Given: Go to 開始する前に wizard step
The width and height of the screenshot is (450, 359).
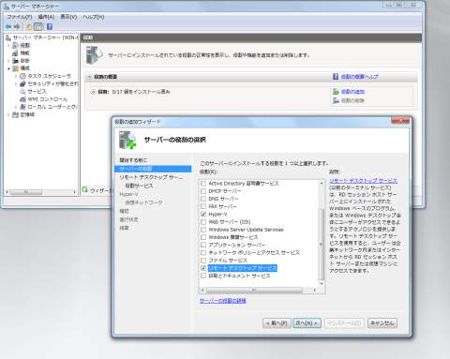Looking at the screenshot, I should pyautogui.click(x=133, y=160).
